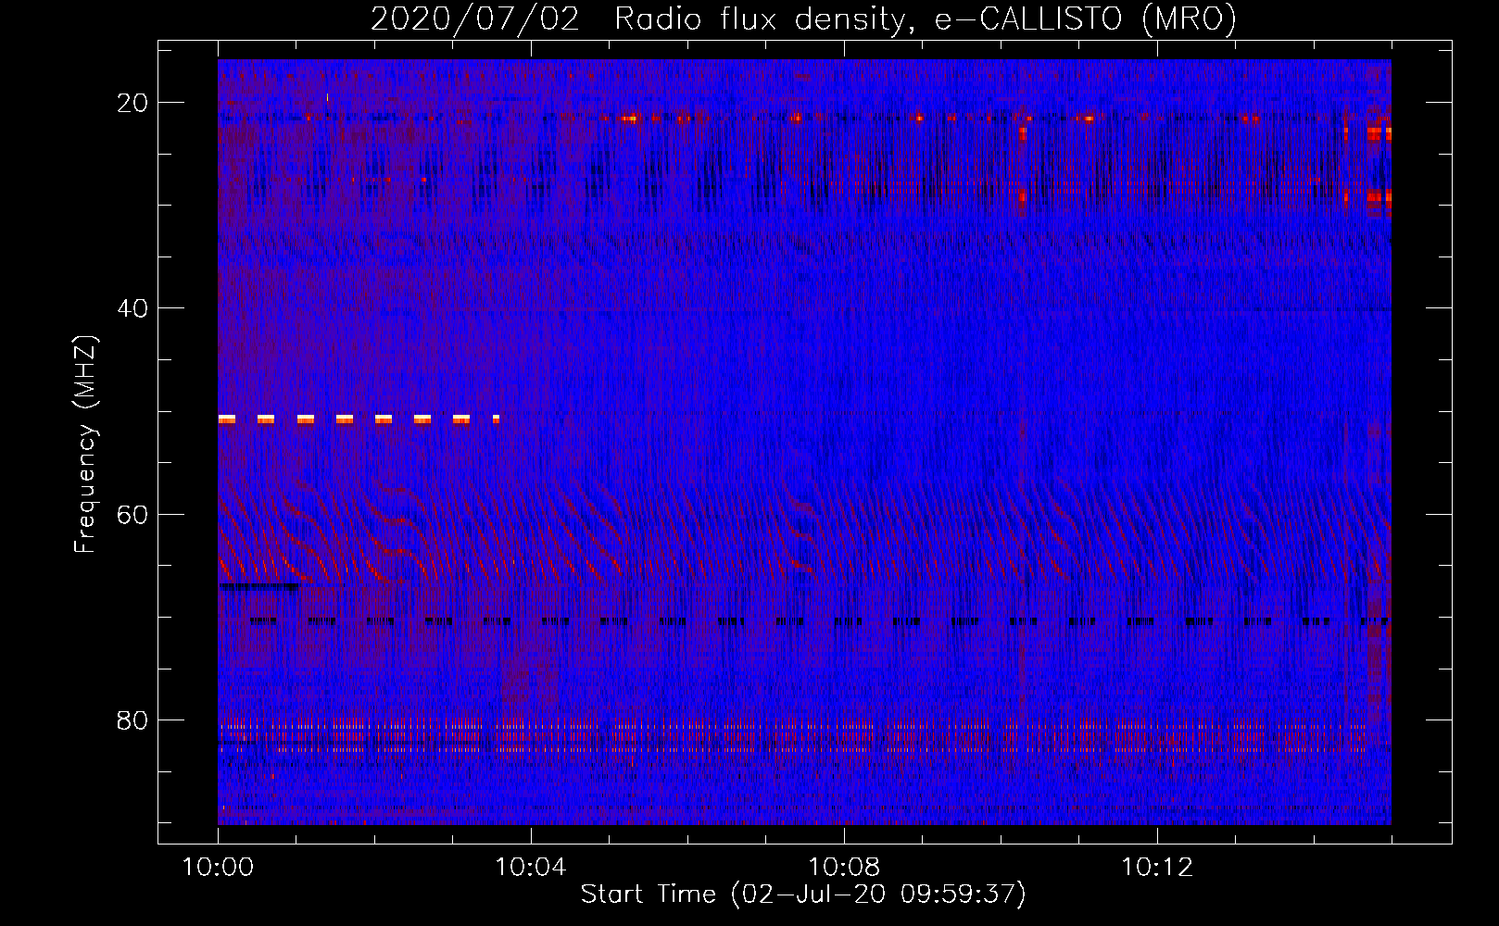Viewport: 1499px width, 926px height.
Task: Click the 80 MHz frequency tick label
Action: pyautogui.click(x=132, y=720)
